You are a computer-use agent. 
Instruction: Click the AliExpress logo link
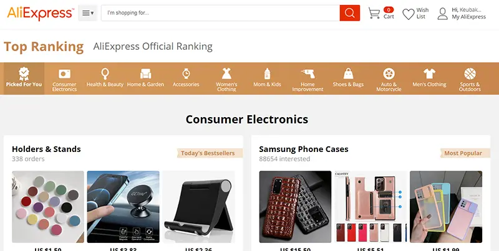[41, 13]
